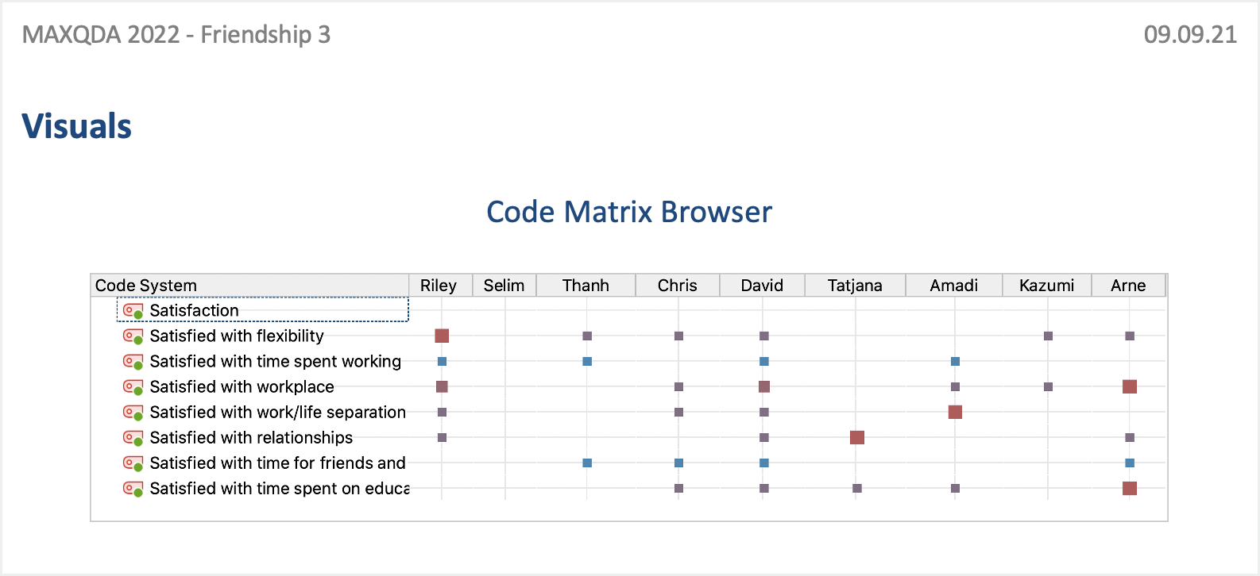Image resolution: width=1260 pixels, height=576 pixels.
Task: Click the Tatjana column header
Action: (856, 286)
